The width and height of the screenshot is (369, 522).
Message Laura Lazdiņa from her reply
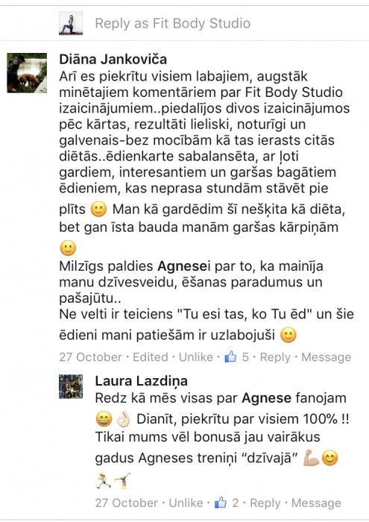point(316,503)
